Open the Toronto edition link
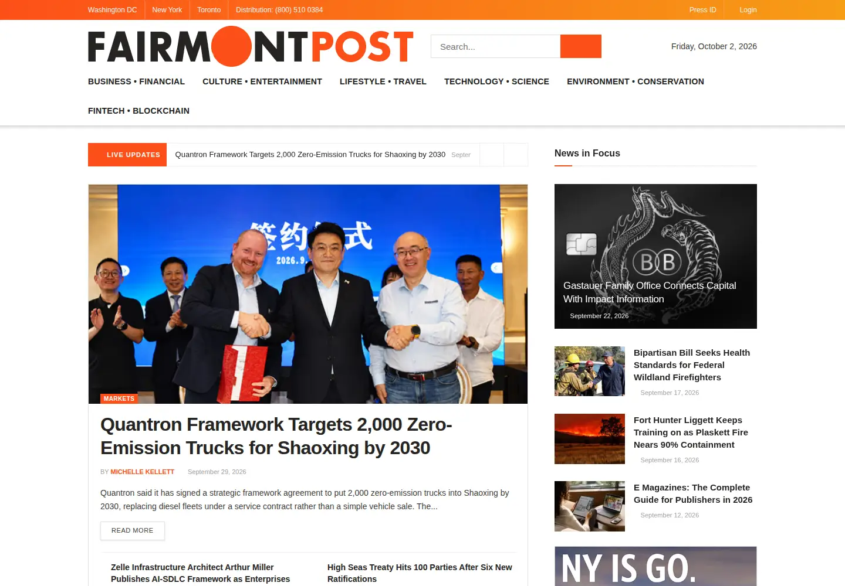Screen dimensions: 845x586 [209, 10]
